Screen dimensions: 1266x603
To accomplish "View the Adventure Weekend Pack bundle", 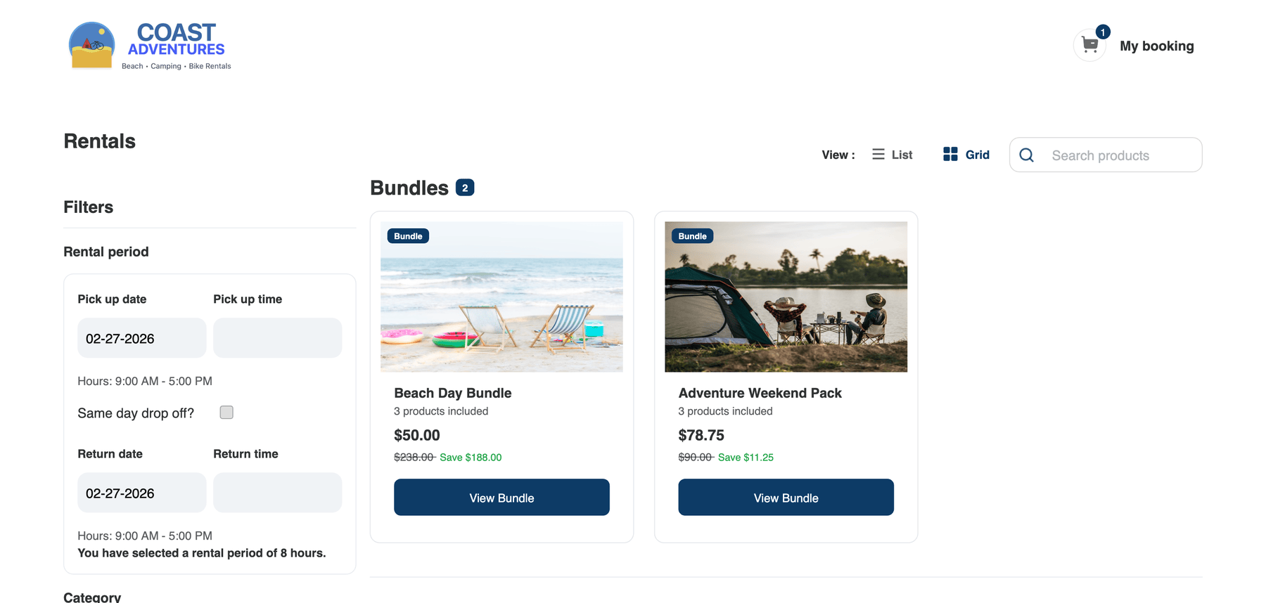I will click(x=786, y=498).
